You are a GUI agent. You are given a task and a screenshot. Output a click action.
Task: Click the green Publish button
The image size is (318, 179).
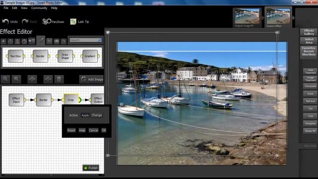(x=91, y=168)
